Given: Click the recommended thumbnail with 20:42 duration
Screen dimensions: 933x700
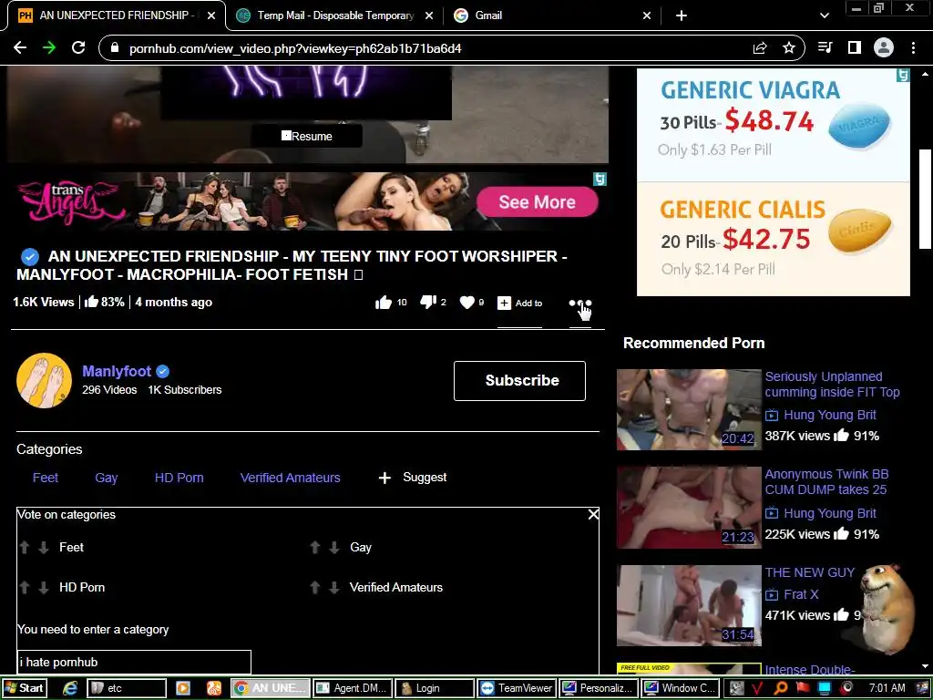Looking at the screenshot, I should [689, 409].
